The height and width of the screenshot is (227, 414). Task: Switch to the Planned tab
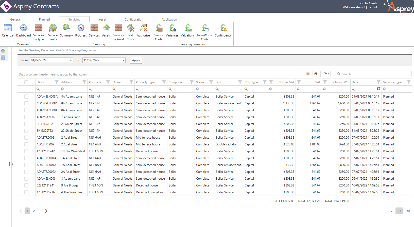click(x=44, y=20)
